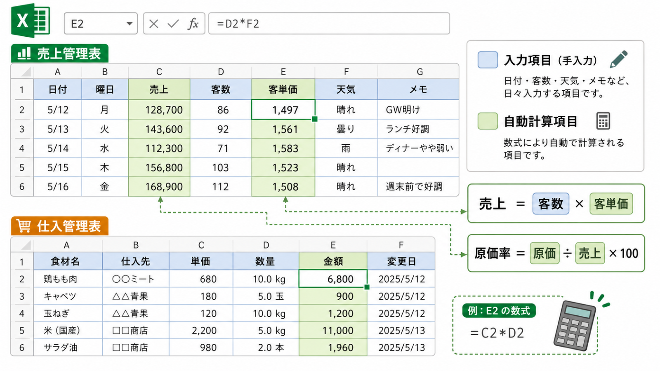
Task: Click the ingredient cell 米 (国産)
Action: tap(68, 330)
